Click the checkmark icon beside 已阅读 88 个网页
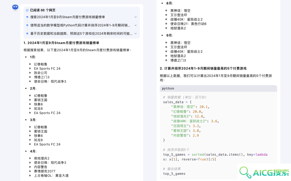291x181 pixels. point(27,11)
